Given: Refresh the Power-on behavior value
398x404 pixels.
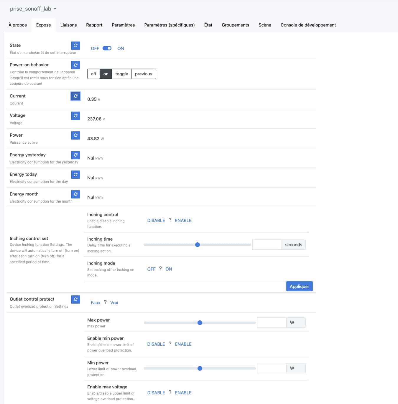Looking at the screenshot, I should coord(75,65).
